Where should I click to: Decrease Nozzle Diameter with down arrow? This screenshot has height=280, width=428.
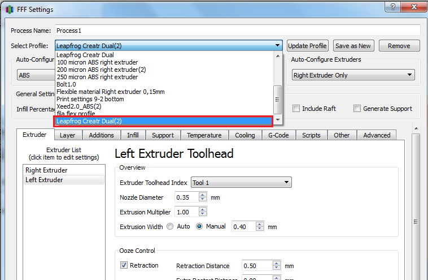[203, 200]
